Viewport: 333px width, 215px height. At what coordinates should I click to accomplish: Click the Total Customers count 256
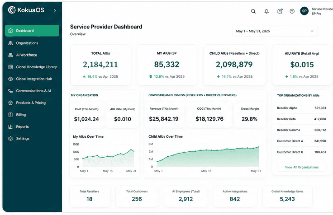click(x=137, y=199)
